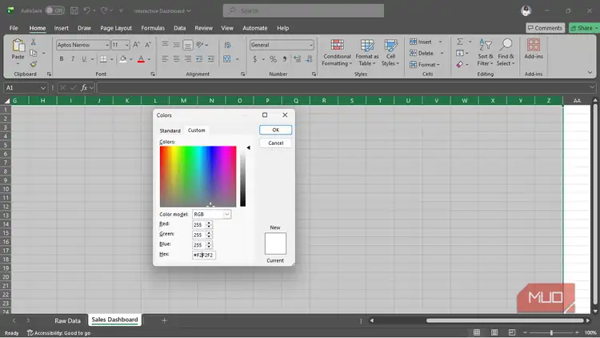The height and width of the screenshot is (338, 600).
Task: Open Find & Select magnifier
Action: 506,53
